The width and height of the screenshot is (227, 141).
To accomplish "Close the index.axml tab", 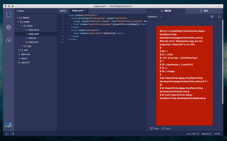I will tap(85, 10).
